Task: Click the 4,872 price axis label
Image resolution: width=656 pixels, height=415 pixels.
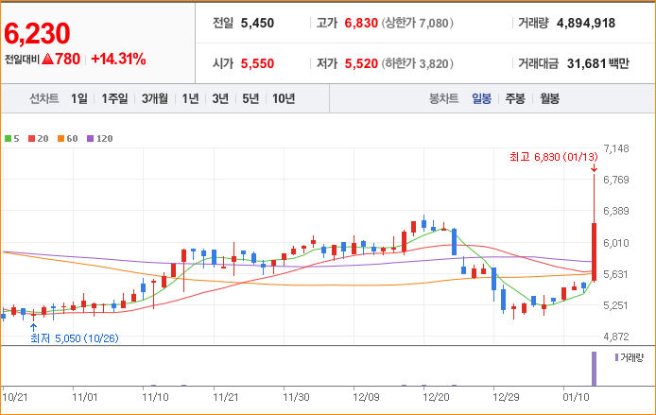Action: [x=616, y=337]
